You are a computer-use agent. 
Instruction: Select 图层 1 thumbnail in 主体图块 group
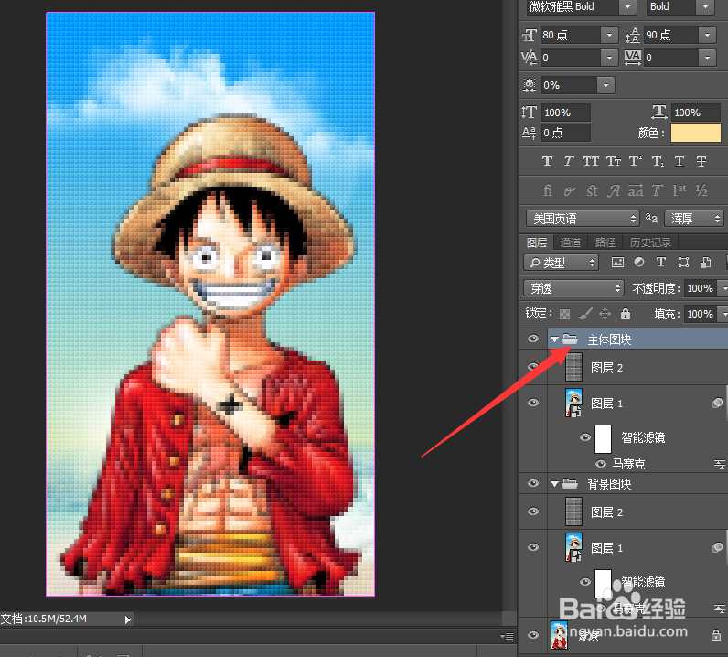pos(573,403)
